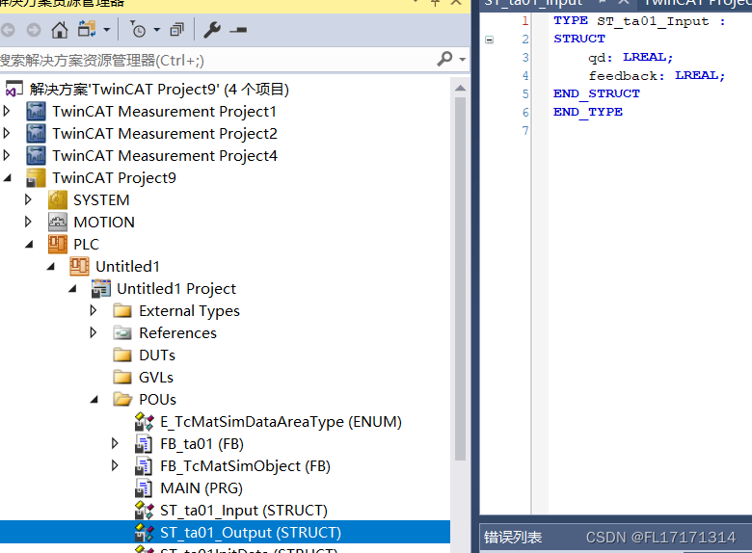Expand the FB_ta01 (FB) node
Viewport: 752px width, 553px height.
point(115,444)
